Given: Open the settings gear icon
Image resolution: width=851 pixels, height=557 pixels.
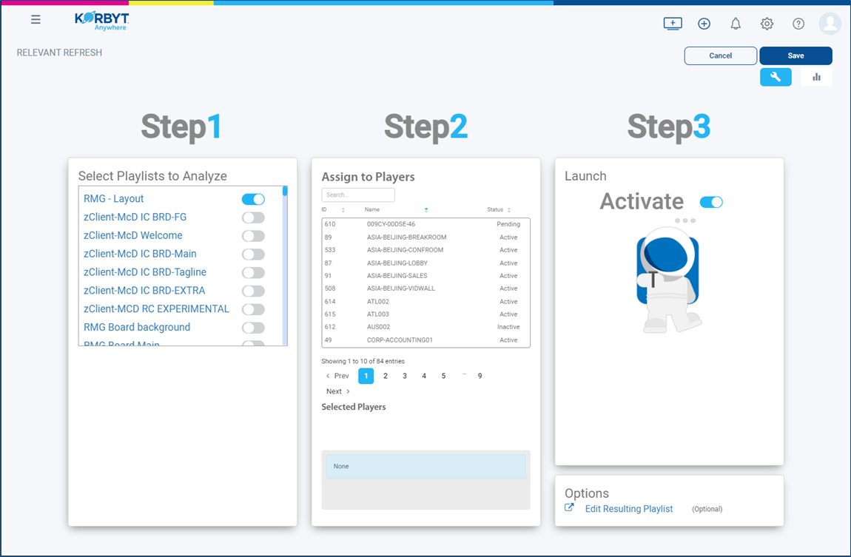Looking at the screenshot, I should click(767, 24).
